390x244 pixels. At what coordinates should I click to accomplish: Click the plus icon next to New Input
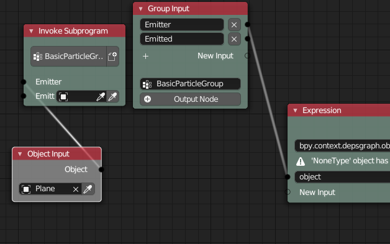pyautogui.click(x=146, y=56)
